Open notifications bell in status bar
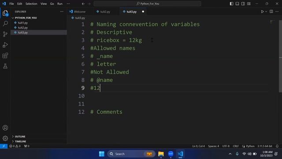Viewport: 282px width, 159px height. tap(277, 146)
